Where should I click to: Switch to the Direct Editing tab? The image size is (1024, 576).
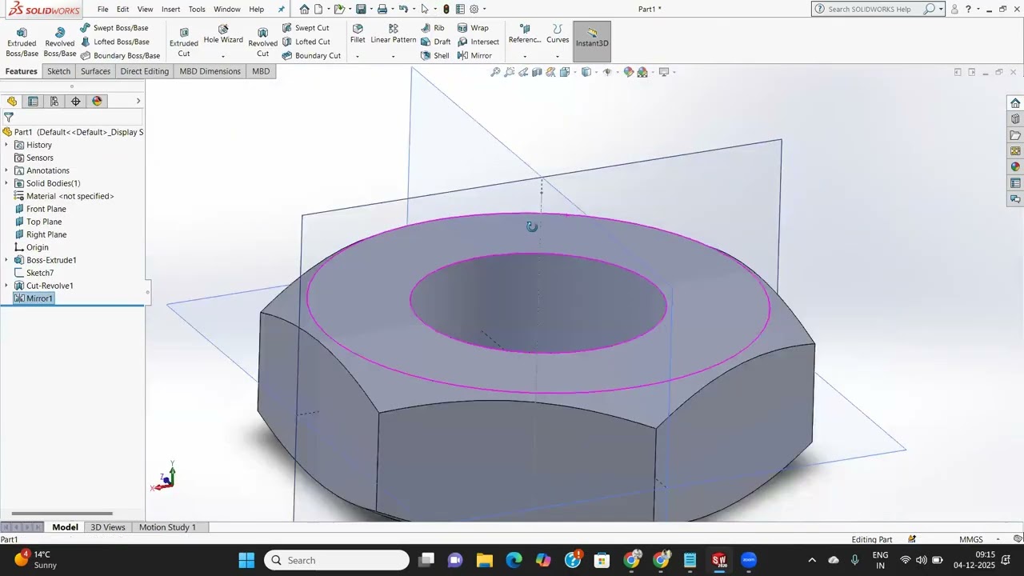point(145,71)
